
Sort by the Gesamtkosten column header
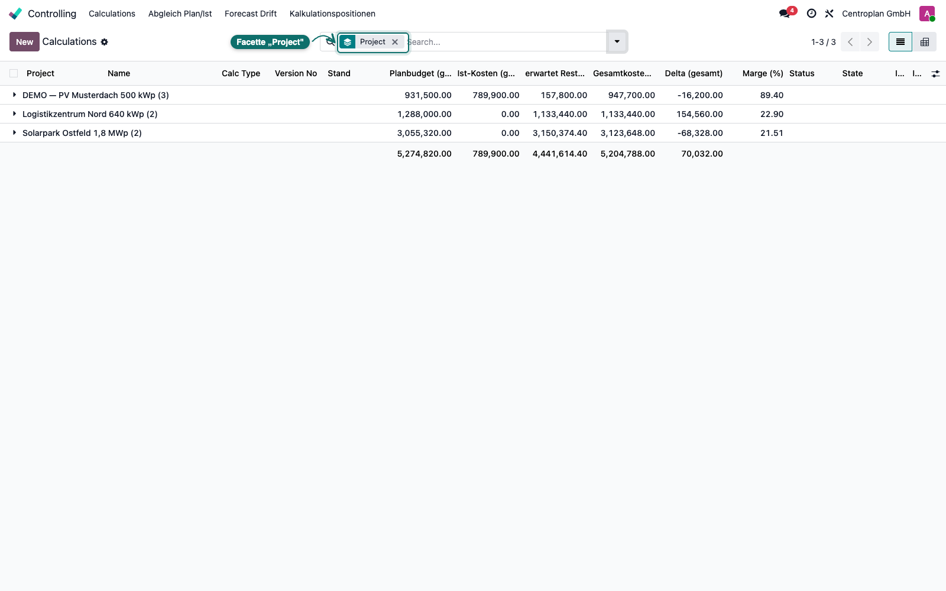(622, 73)
